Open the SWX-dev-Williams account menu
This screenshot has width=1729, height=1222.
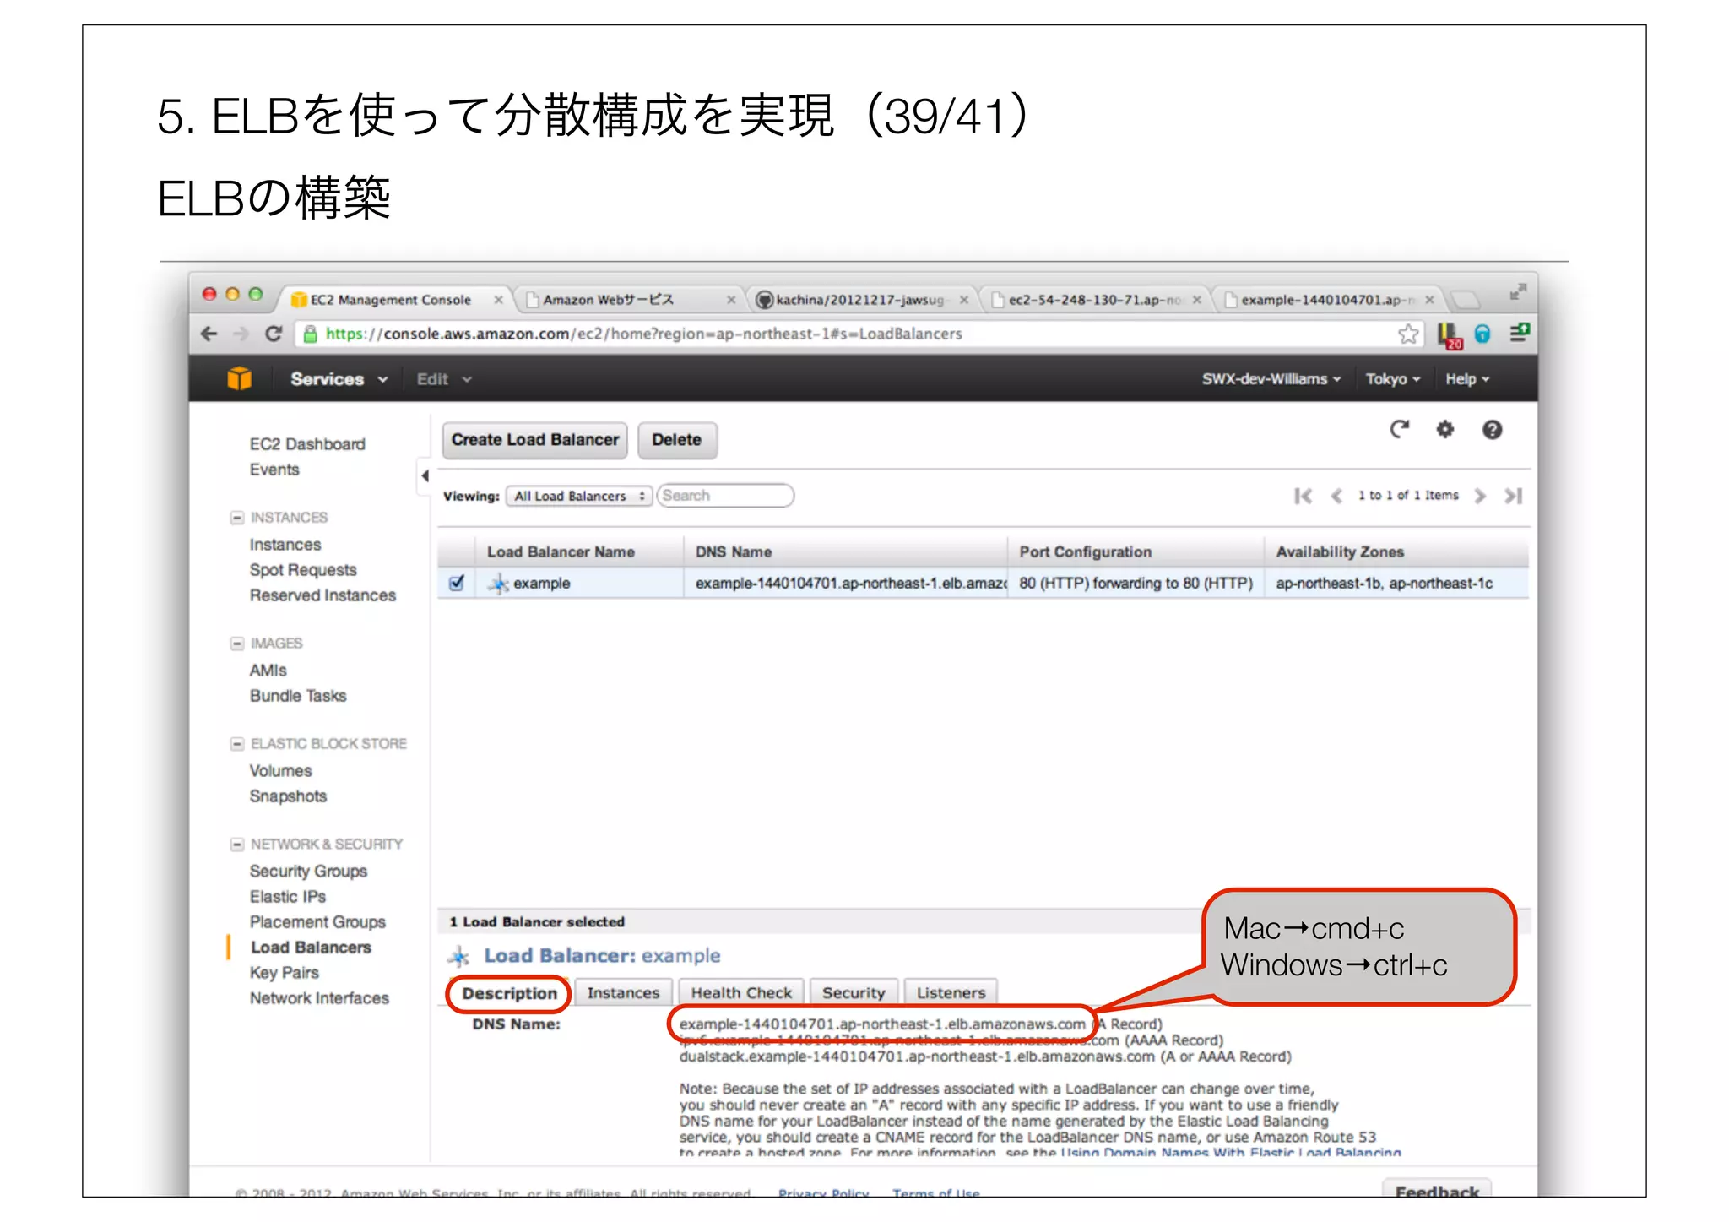(1271, 379)
